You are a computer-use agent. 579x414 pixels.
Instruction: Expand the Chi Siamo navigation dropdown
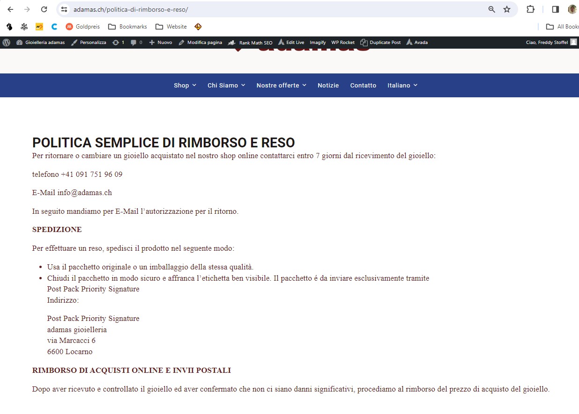coord(226,85)
